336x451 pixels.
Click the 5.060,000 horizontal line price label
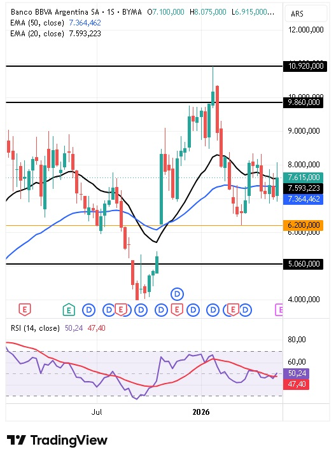click(x=303, y=264)
